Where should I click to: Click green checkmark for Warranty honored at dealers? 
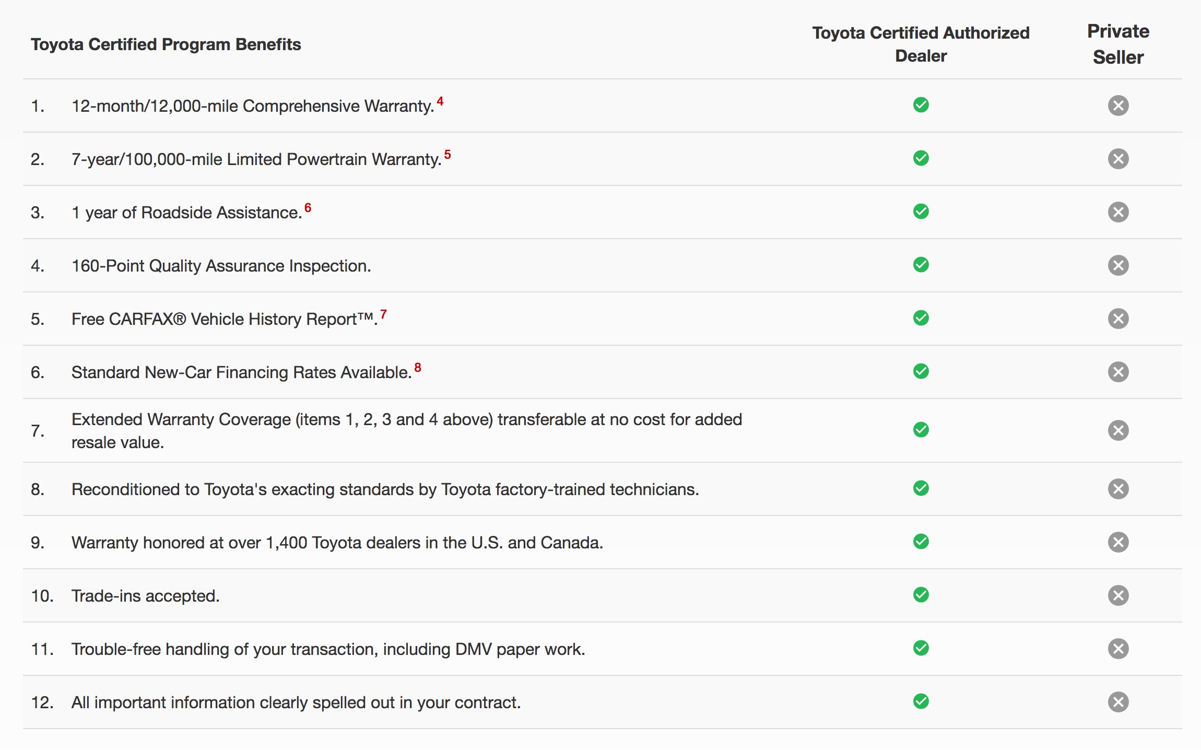click(x=921, y=542)
